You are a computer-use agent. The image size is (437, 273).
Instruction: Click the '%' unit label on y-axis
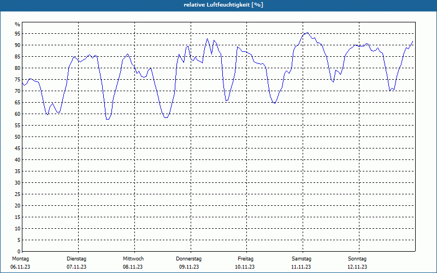17,25
